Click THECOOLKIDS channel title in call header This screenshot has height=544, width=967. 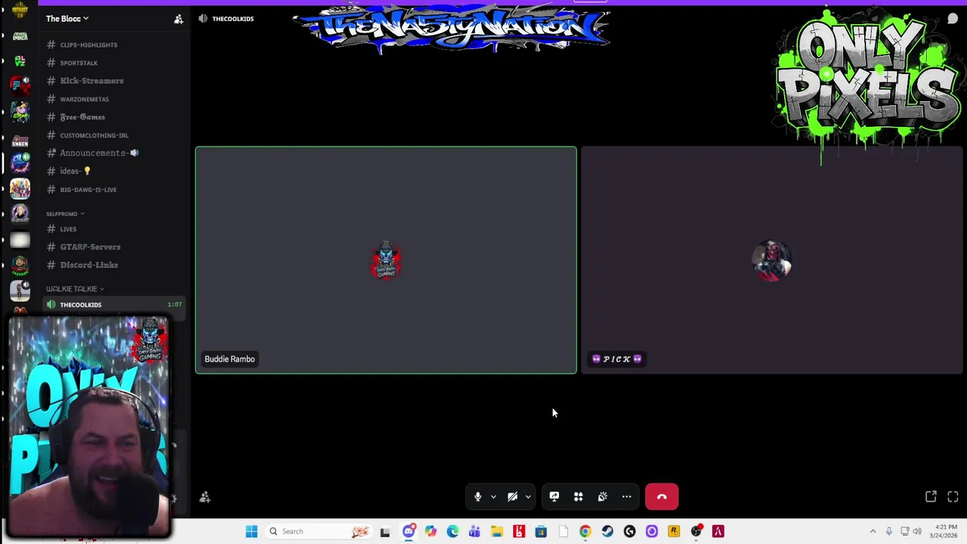tap(233, 19)
